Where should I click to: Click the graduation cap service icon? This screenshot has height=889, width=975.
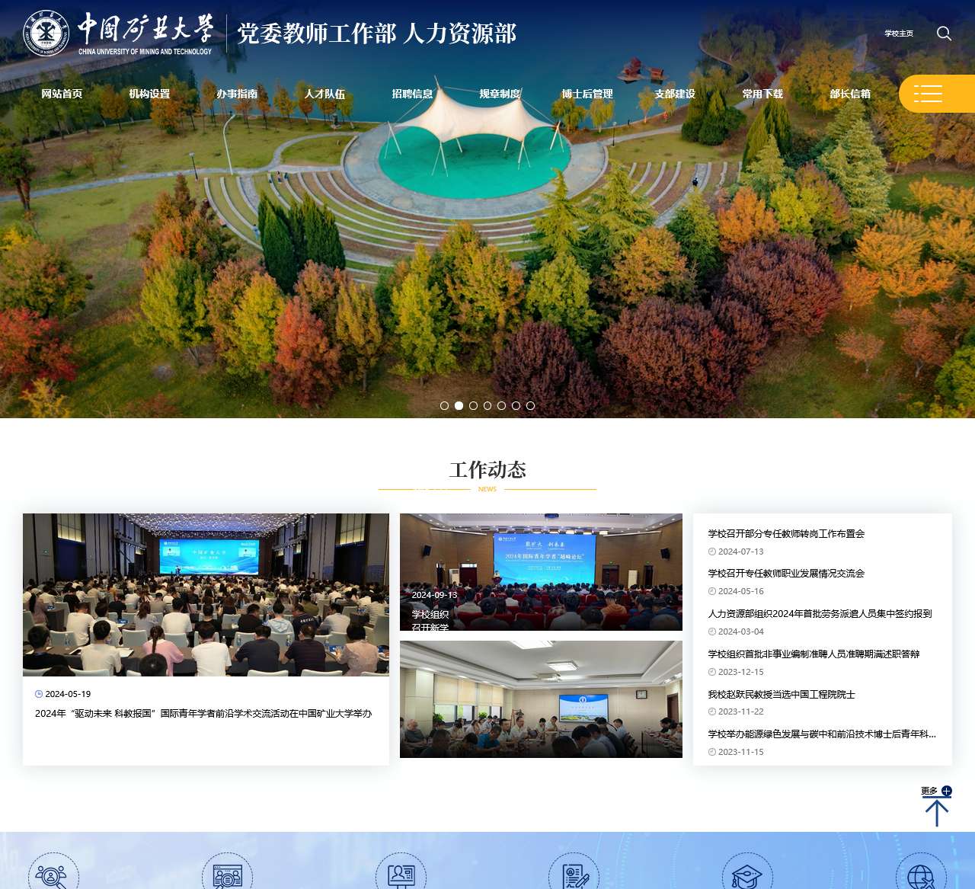[x=749, y=876]
